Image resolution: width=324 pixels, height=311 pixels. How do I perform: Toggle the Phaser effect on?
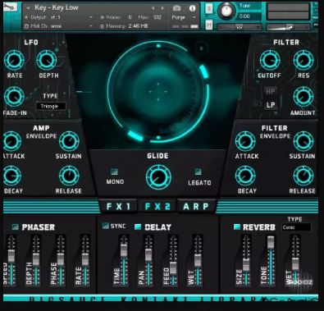[16, 226]
